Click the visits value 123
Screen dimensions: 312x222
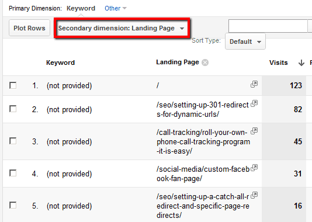pyautogui.click(x=296, y=85)
